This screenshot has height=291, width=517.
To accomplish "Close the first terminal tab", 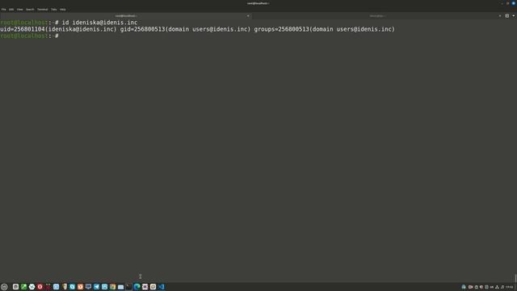I will pos(248,16).
